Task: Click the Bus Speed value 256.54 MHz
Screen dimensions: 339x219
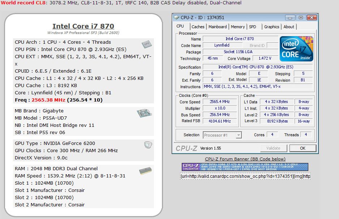Action: click(220, 115)
